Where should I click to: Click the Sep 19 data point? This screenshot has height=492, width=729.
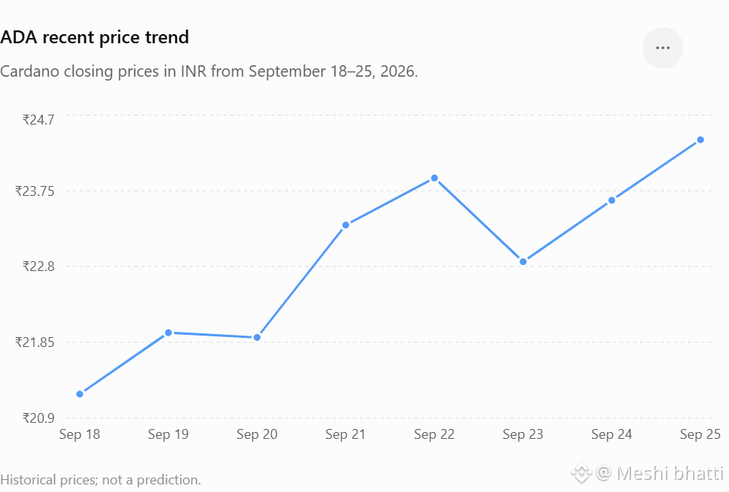click(x=169, y=333)
